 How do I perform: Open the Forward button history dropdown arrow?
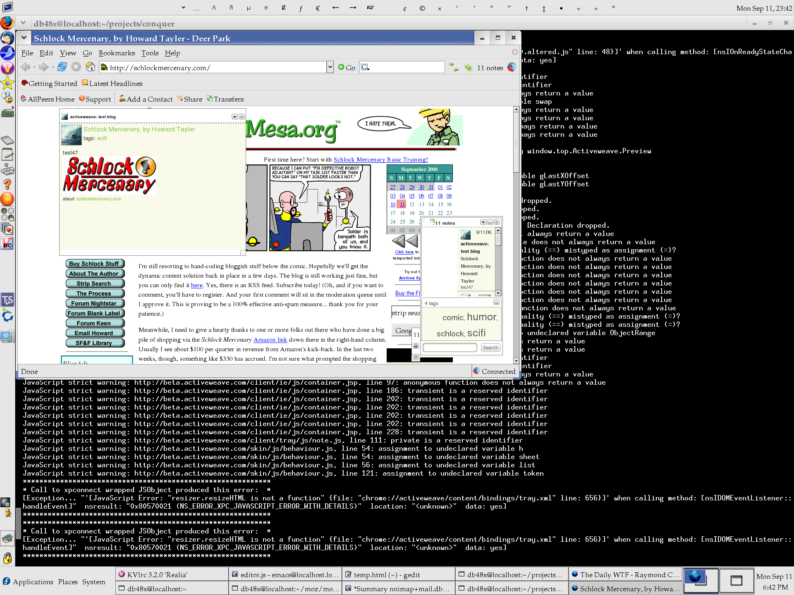click(x=53, y=67)
